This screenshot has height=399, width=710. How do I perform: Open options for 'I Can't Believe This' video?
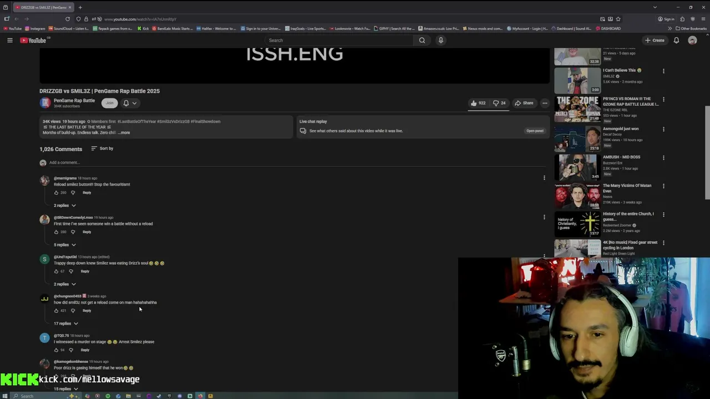[x=663, y=71]
